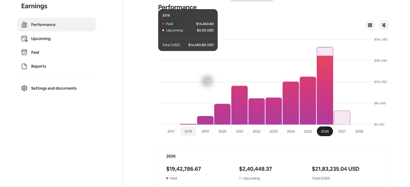The image size is (410, 187).
Task: Click the 2020 earnings bar
Action: click(222, 114)
